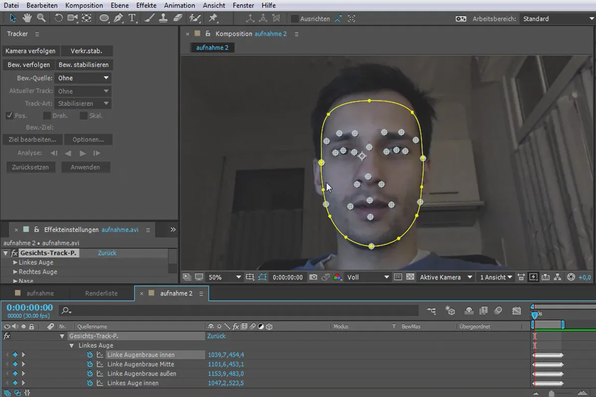The height and width of the screenshot is (397, 596).
Task: Select the Zoom magnifier tool
Action: point(41,18)
